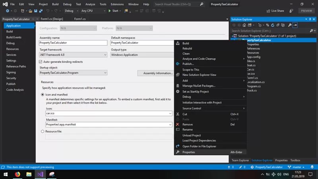Click the Find in Files toolbar icon
The width and height of the screenshot is (318, 179).
pos(126,11)
